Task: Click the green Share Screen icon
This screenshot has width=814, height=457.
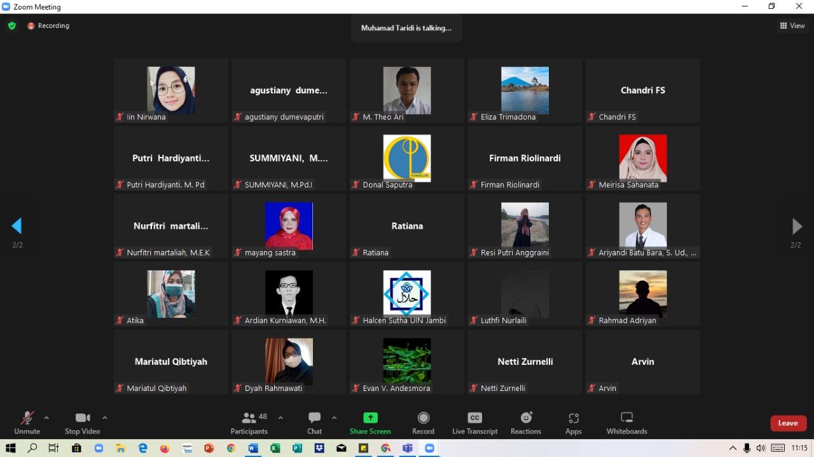Action: 370,418
